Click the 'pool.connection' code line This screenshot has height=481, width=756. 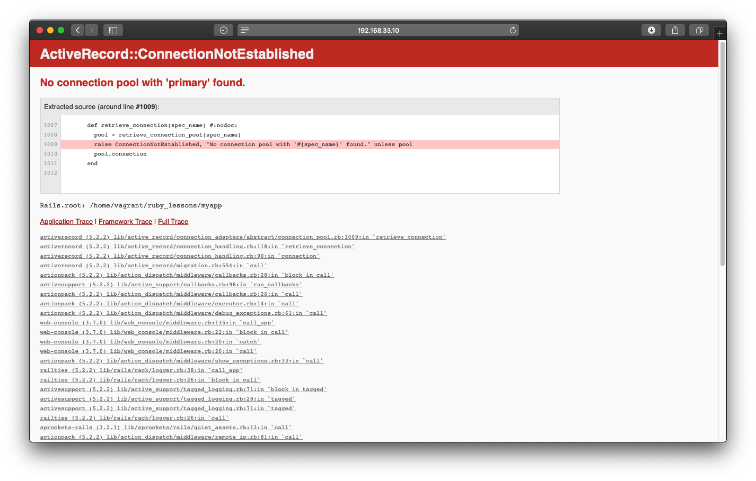tap(120, 154)
